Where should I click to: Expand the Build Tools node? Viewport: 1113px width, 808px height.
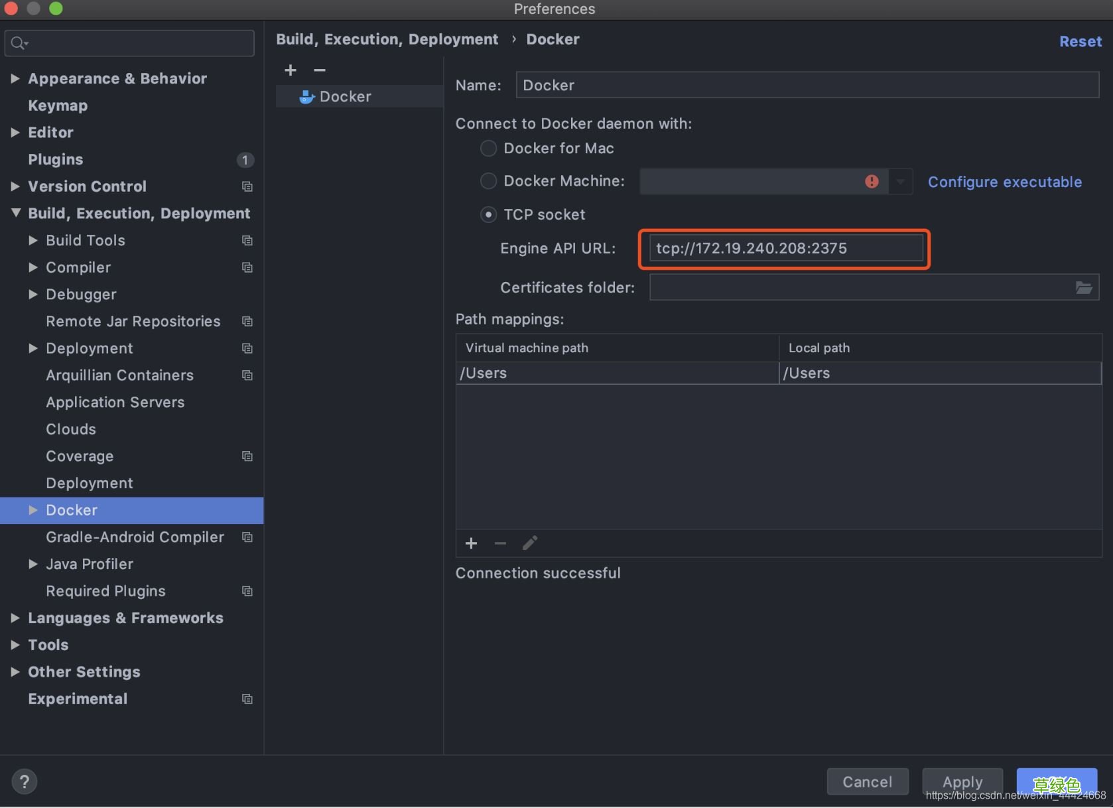[x=33, y=240]
